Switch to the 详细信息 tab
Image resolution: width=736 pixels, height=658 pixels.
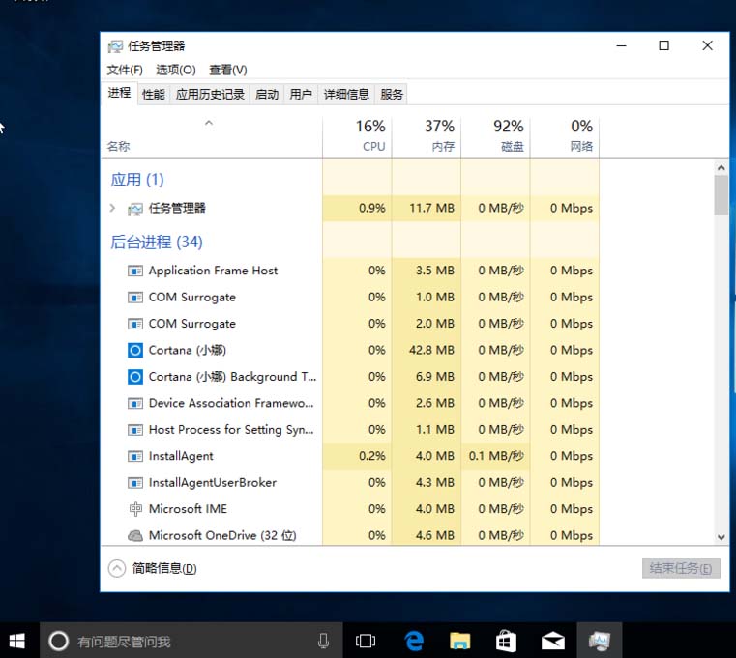pos(346,94)
